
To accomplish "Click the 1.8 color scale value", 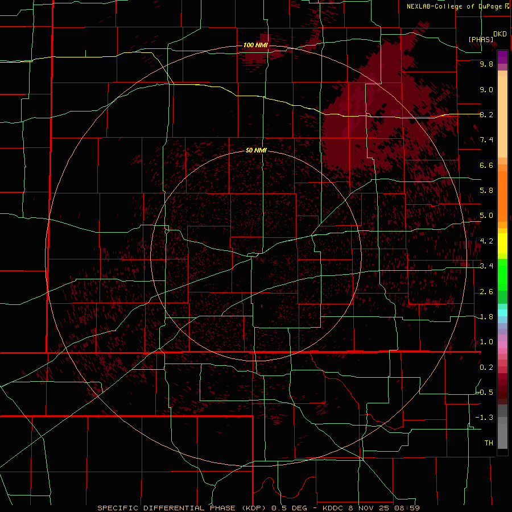I will click(486, 317).
